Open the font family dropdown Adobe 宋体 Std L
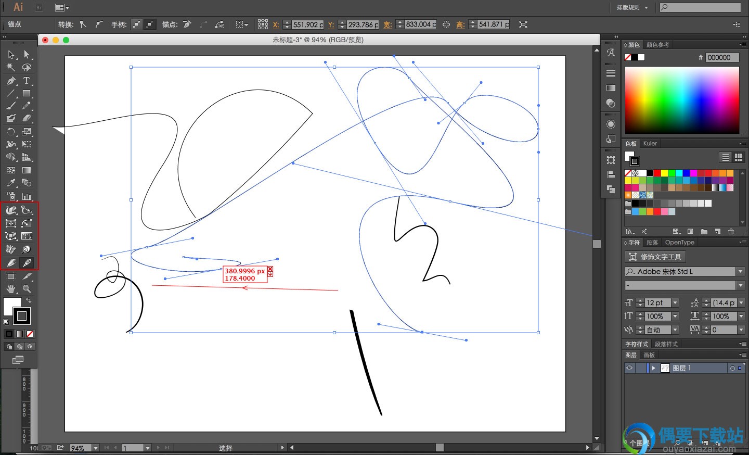The image size is (749, 455). click(740, 271)
